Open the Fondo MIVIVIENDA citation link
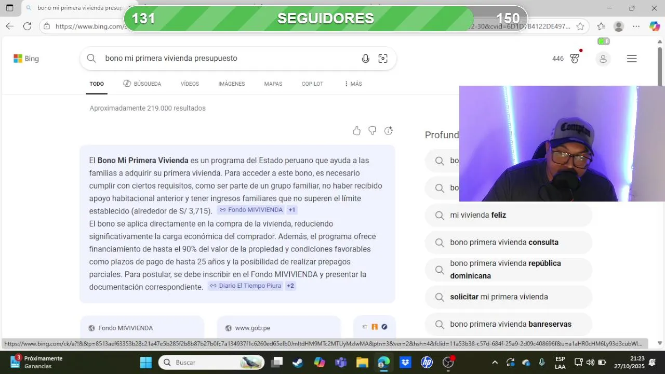 click(251, 210)
